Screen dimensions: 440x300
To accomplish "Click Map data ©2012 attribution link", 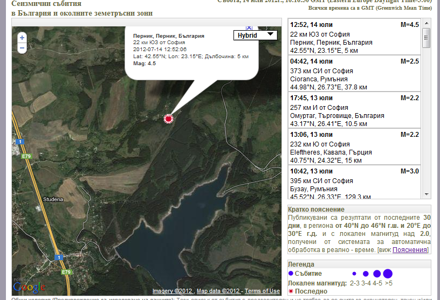I will point(218,291).
